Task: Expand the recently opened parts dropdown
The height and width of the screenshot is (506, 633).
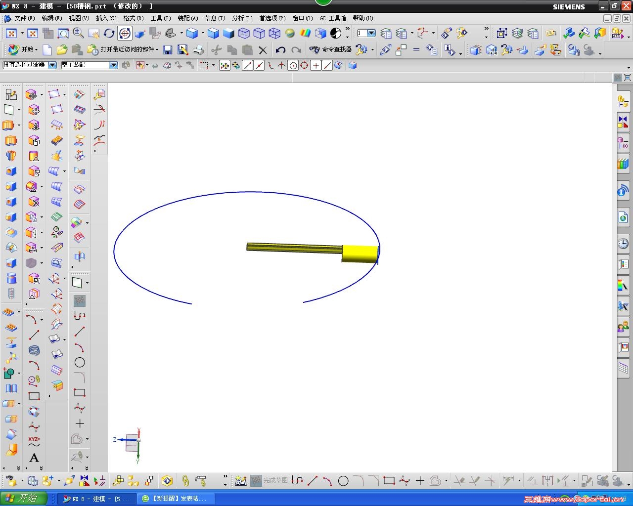Action: (157, 50)
